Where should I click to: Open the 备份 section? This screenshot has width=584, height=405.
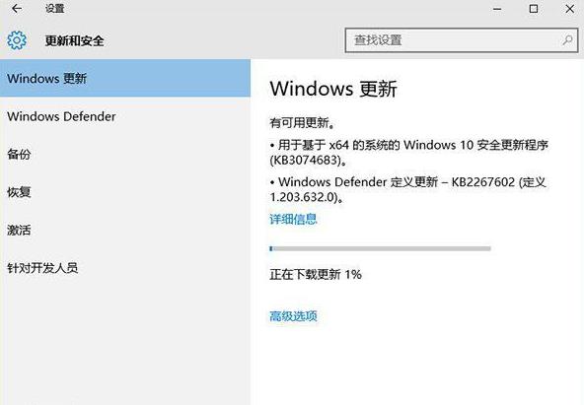[x=125, y=154]
